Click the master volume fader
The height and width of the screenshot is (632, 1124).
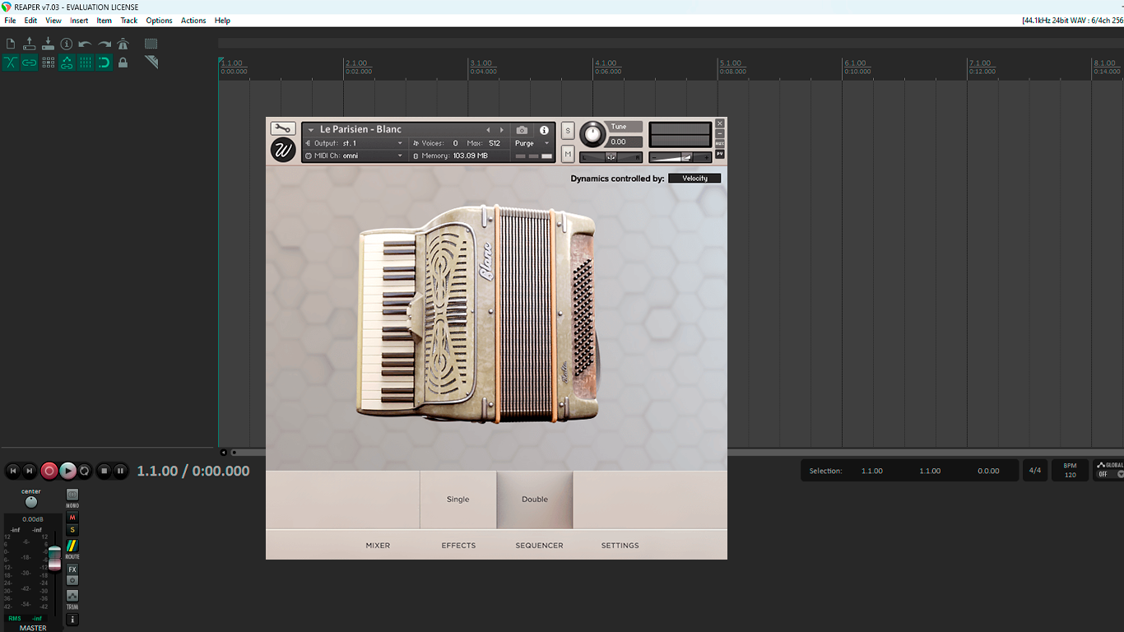pyautogui.click(x=54, y=557)
